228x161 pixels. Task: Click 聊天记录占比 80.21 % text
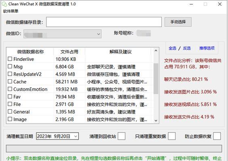pyautogui.click(x=186, y=79)
